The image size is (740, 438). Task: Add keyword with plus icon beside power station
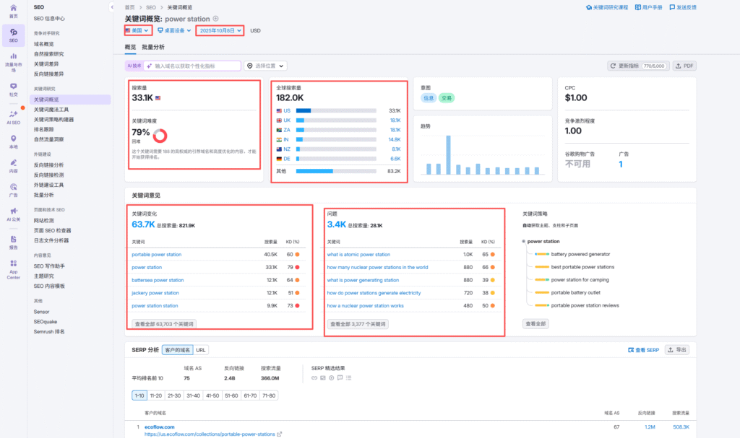[x=216, y=18]
